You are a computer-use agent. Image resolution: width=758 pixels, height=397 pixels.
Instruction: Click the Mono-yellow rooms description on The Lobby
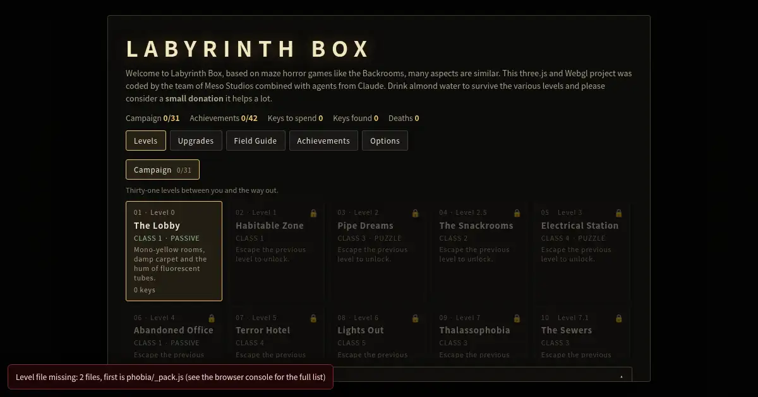(x=170, y=263)
